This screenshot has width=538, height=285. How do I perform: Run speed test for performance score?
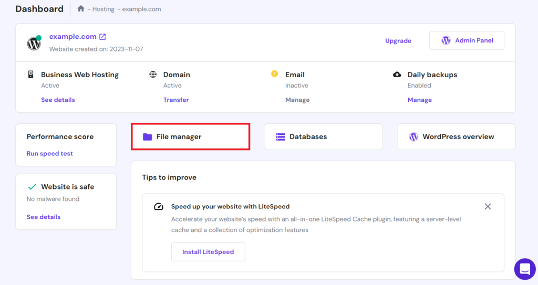tap(49, 154)
